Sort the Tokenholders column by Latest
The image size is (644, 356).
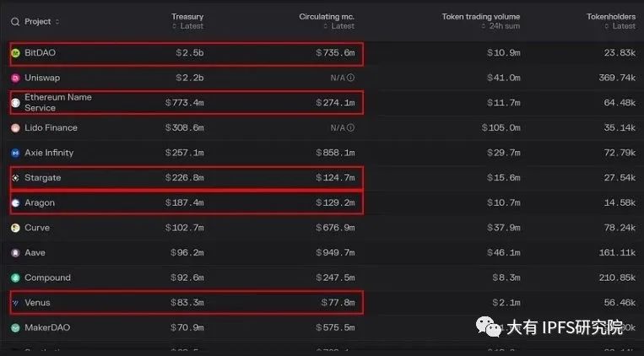(x=620, y=26)
